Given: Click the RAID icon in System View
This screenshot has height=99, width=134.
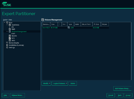Looking at the screenshot, I should point(10,29).
